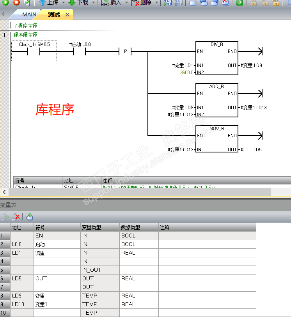Click the 插入 insert button
291x317 pixels.
[112, 2]
